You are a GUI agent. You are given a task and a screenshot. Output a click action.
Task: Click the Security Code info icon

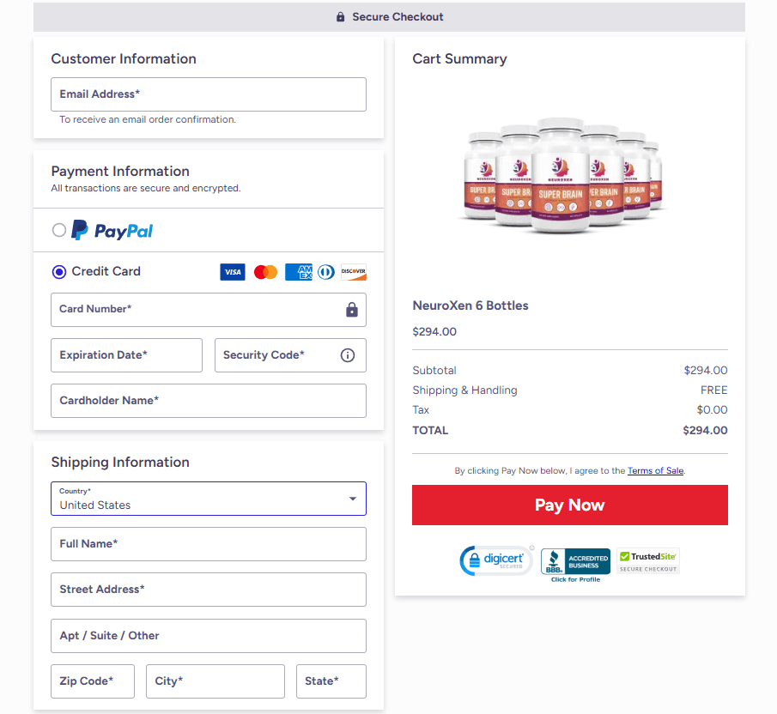tap(347, 354)
